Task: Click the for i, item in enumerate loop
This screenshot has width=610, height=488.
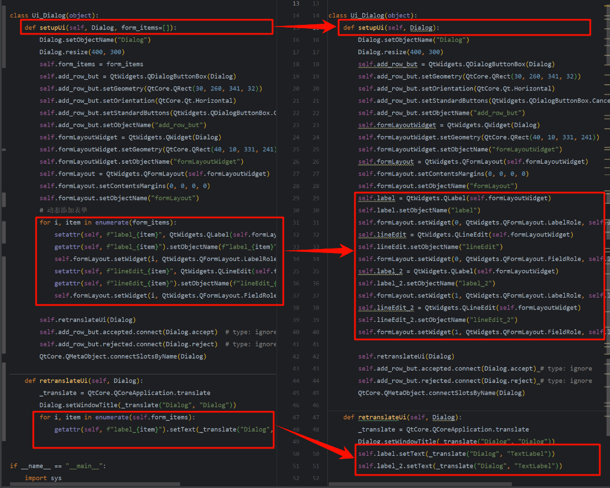Action: coord(107,222)
